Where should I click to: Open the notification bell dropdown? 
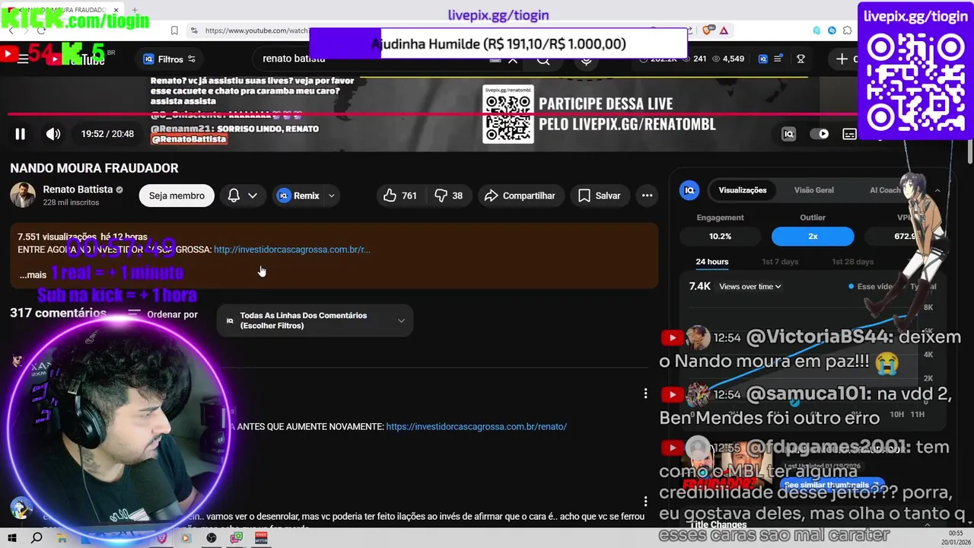coord(243,196)
